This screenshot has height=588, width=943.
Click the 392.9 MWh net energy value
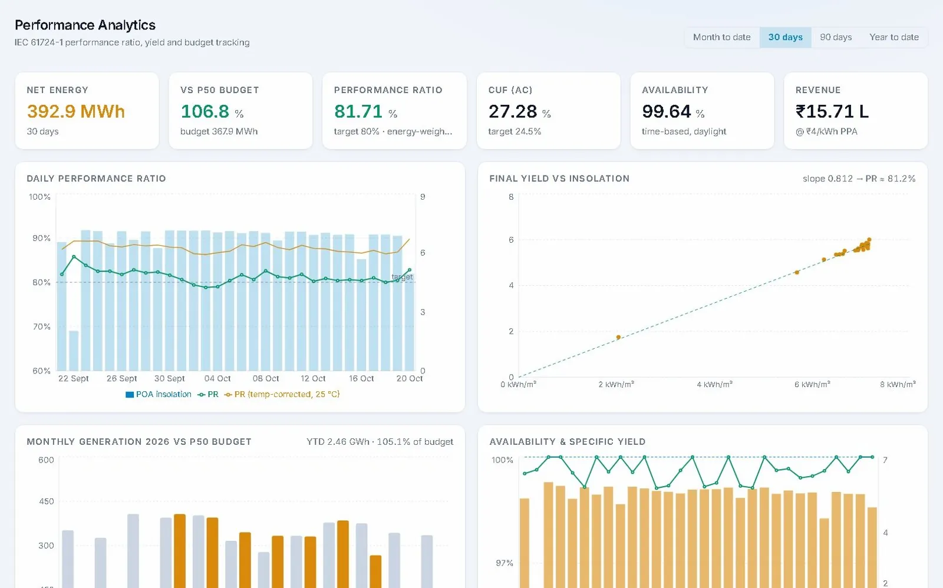[76, 111]
